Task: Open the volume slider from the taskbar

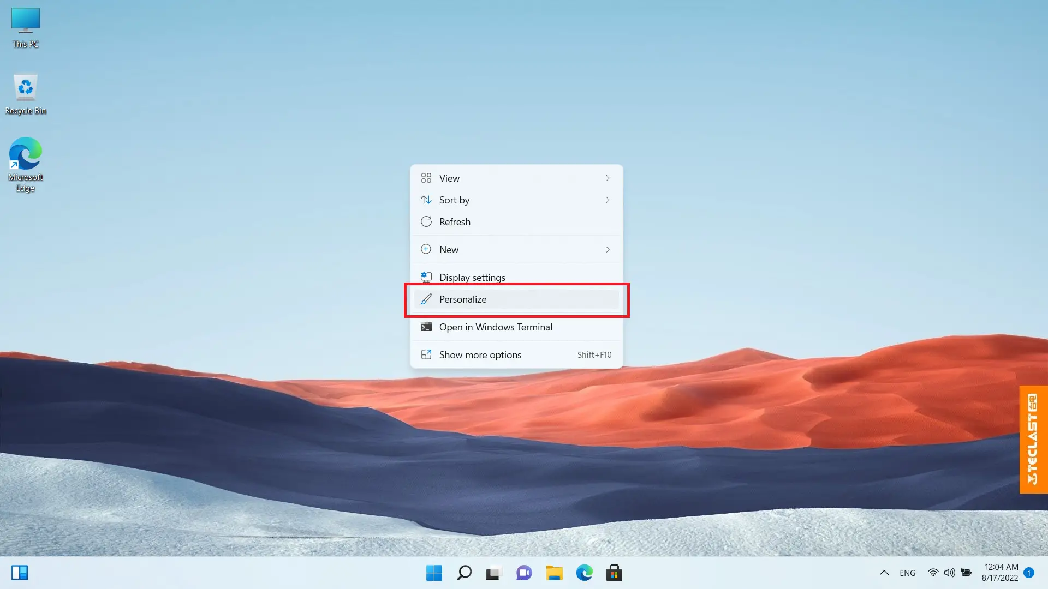Action: (950, 573)
